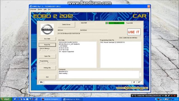Take a screenshot with Bandicam camera icon
This screenshot has width=179, height=101.
(x=166, y=96)
